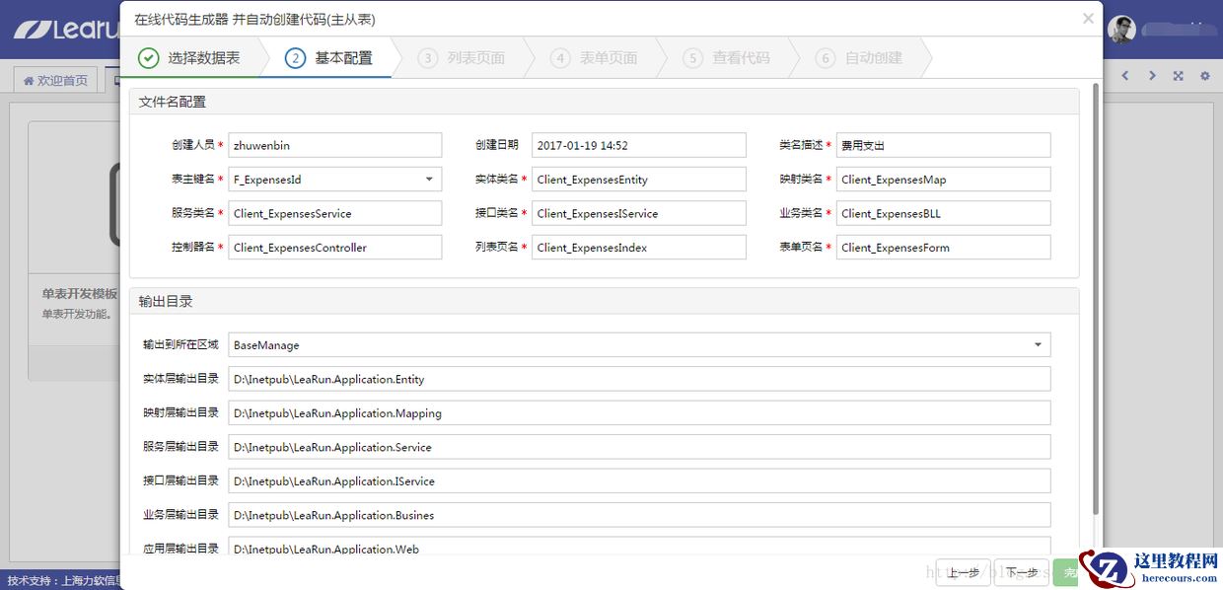1223x590 pixels.
Task: Click the 列表页名 field Client_ExpensesIndex
Action: [639, 248]
